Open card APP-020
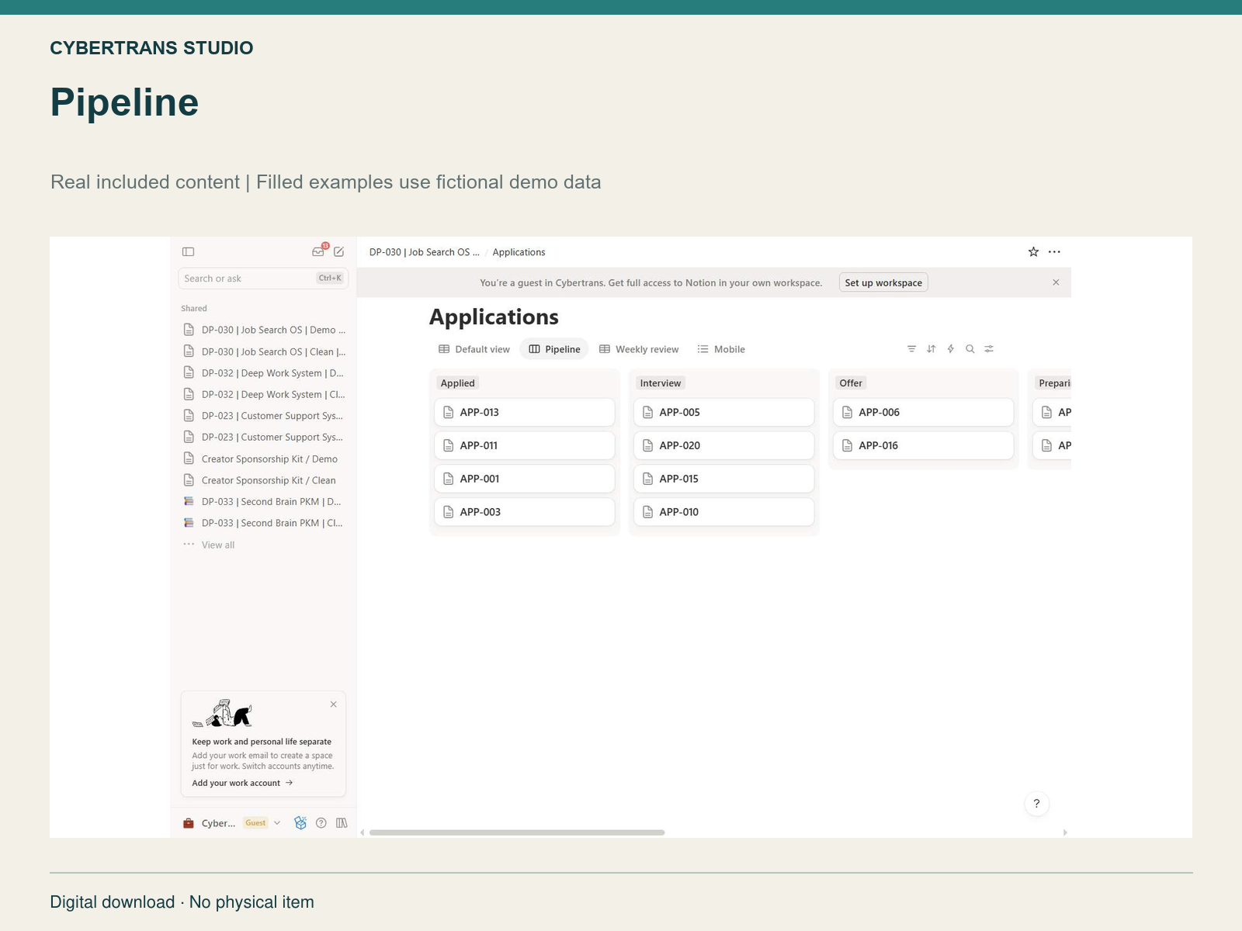 pos(724,445)
